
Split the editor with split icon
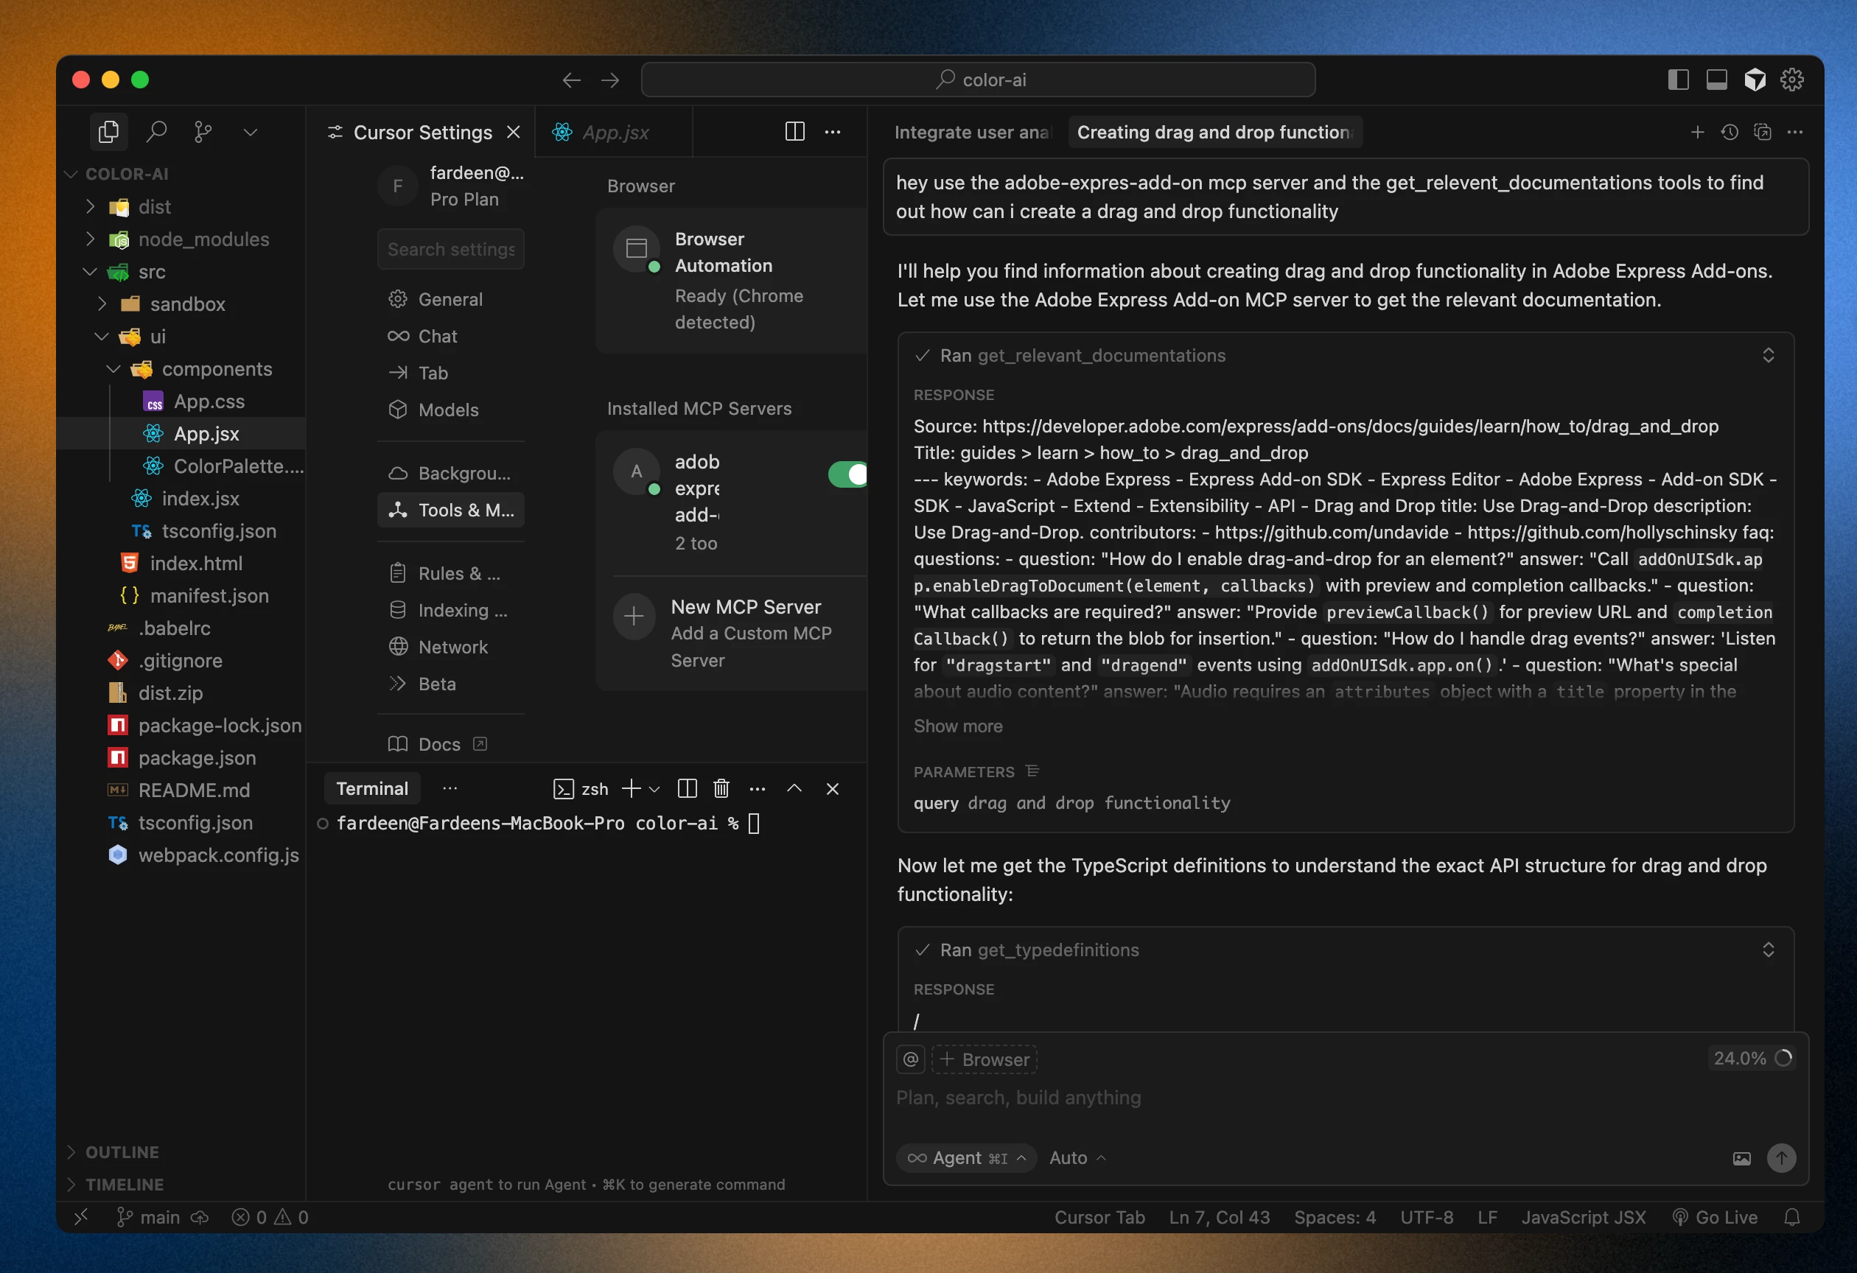(x=794, y=131)
